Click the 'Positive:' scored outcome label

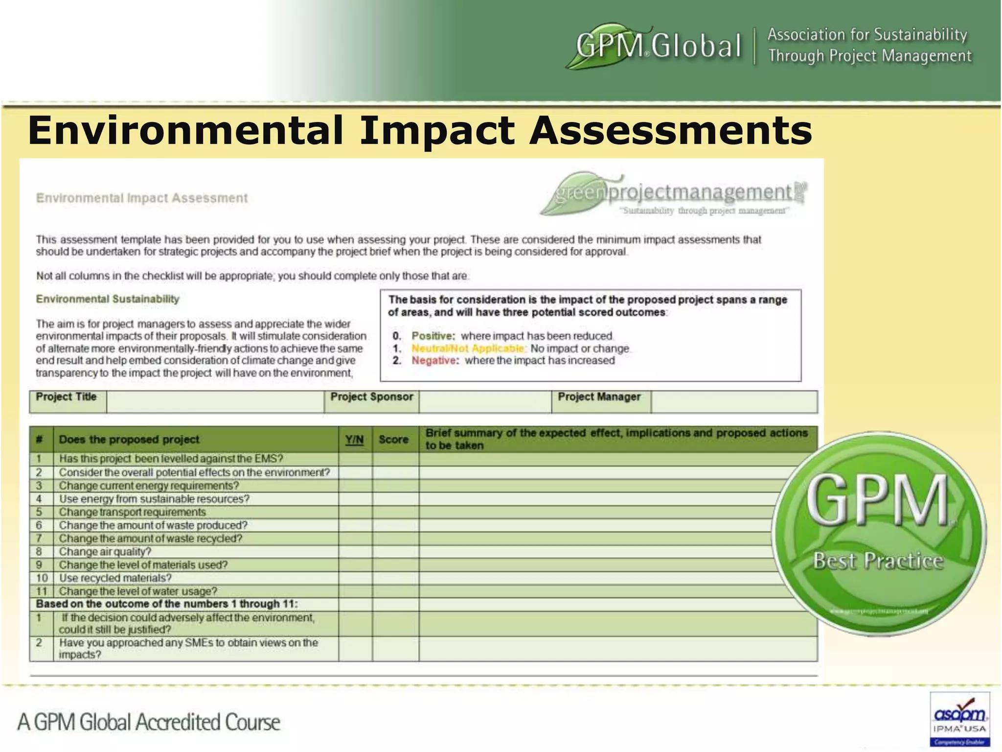(433, 336)
